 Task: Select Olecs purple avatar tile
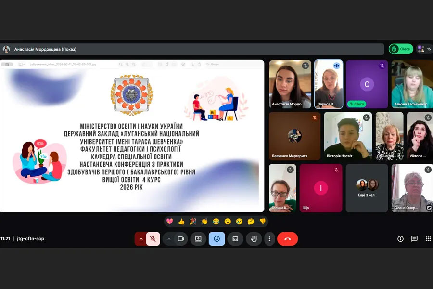pyautogui.click(x=367, y=84)
